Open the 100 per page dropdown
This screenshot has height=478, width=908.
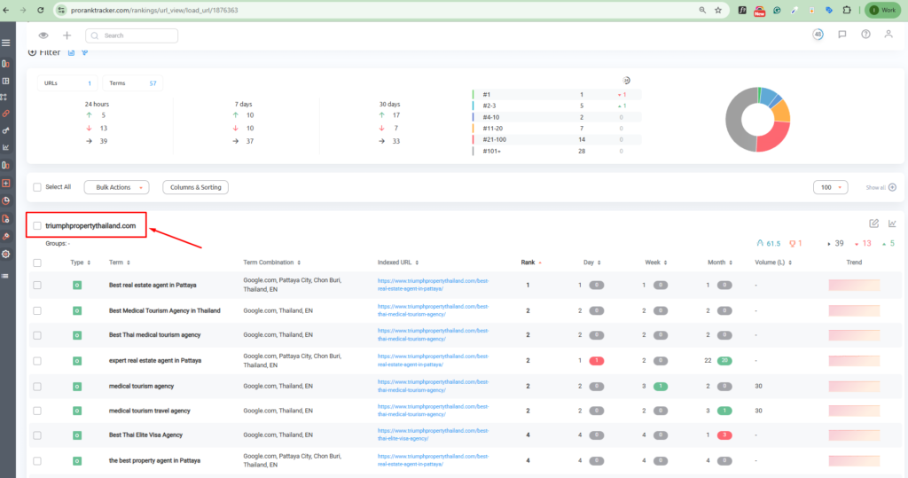[x=830, y=187]
